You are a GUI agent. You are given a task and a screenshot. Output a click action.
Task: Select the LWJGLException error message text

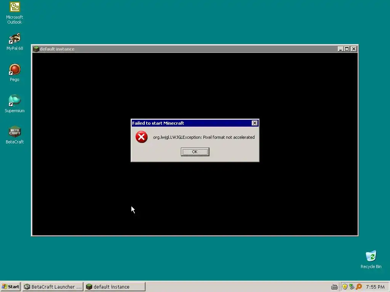(x=204, y=137)
